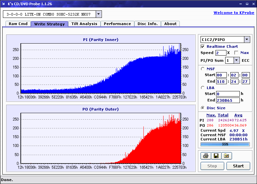Select the Disc Size radio button
Viewport: 257px width, 184px height.
point(202,108)
